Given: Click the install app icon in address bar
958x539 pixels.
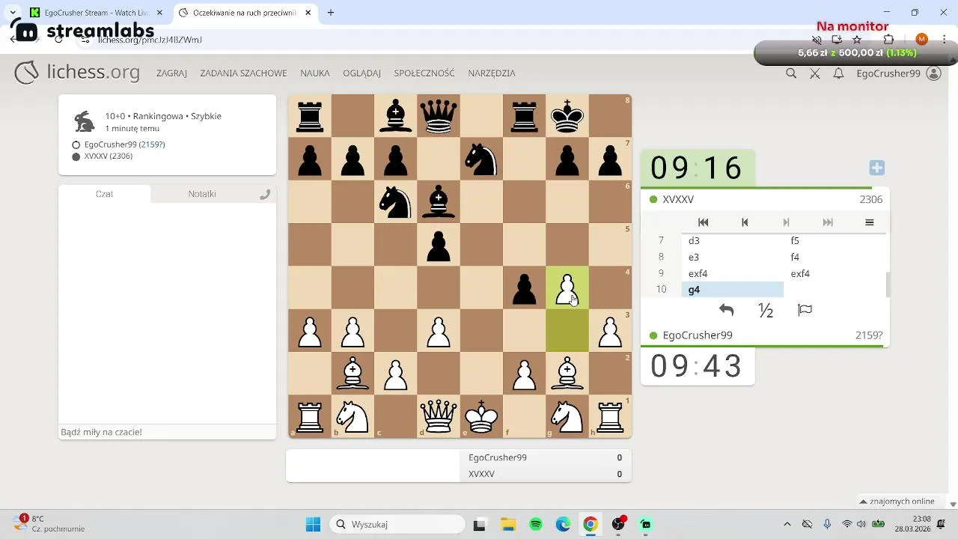Looking at the screenshot, I should click(x=837, y=40).
